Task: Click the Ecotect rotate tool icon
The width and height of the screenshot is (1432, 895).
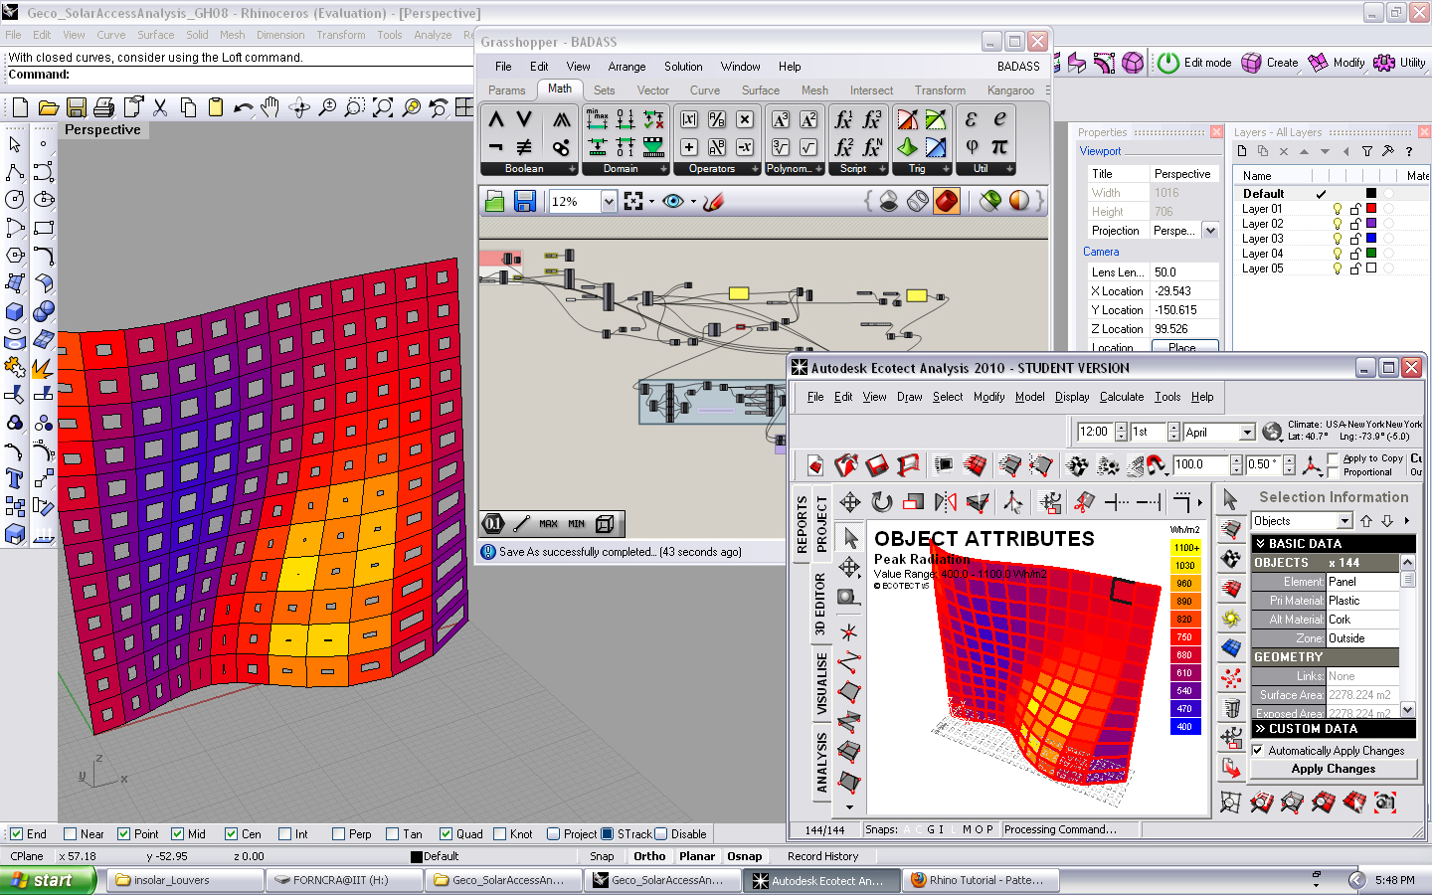Action: click(x=881, y=502)
